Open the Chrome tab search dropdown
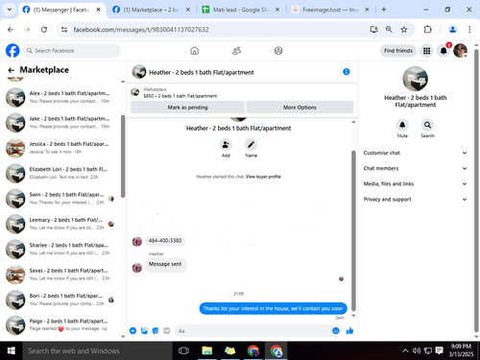480x360 pixels. (x=10, y=10)
